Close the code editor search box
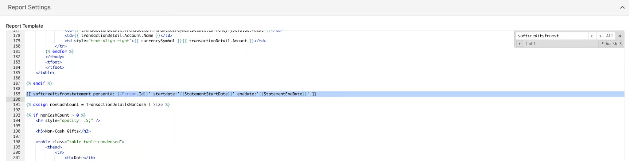 pyautogui.click(x=620, y=36)
